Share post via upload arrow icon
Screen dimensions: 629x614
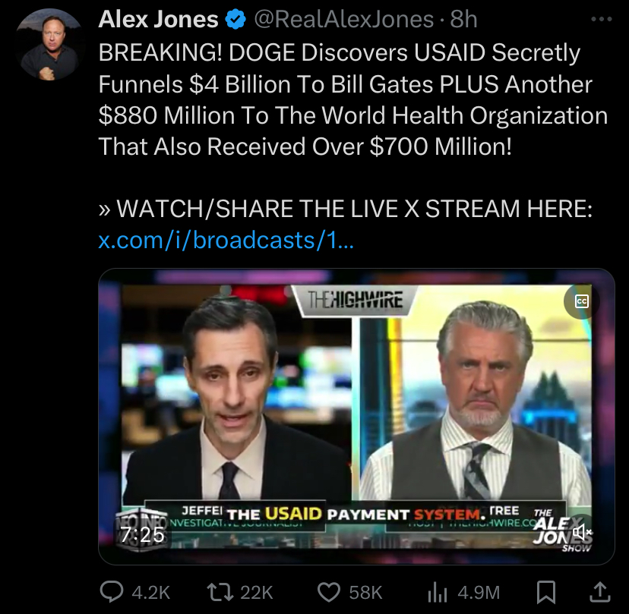click(x=599, y=592)
